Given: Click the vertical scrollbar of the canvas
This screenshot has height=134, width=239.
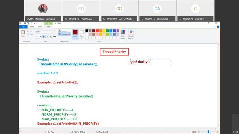Looking at the screenshot, I should point(218,85).
